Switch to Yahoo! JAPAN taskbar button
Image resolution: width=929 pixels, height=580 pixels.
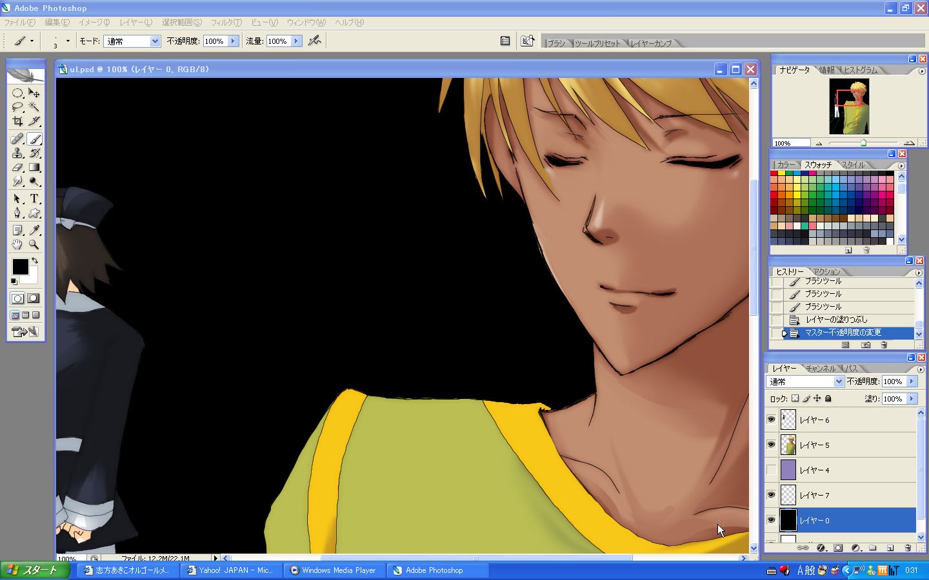click(x=230, y=570)
